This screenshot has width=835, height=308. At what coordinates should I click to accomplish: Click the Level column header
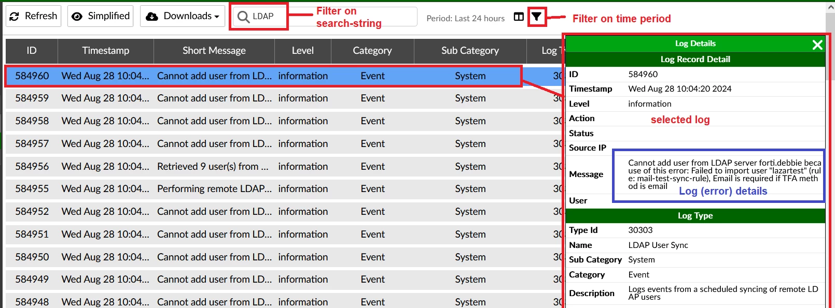(303, 51)
